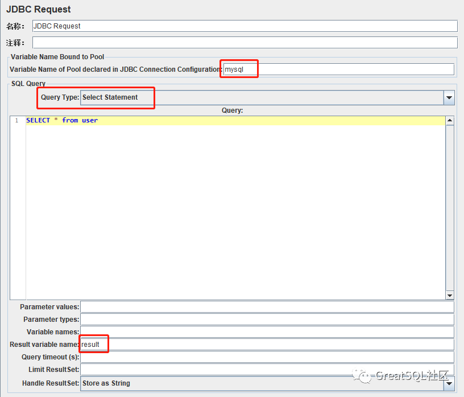This screenshot has width=464, height=397.
Task: Click the Handle ResultSet dropdown arrow
Action: [449, 384]
